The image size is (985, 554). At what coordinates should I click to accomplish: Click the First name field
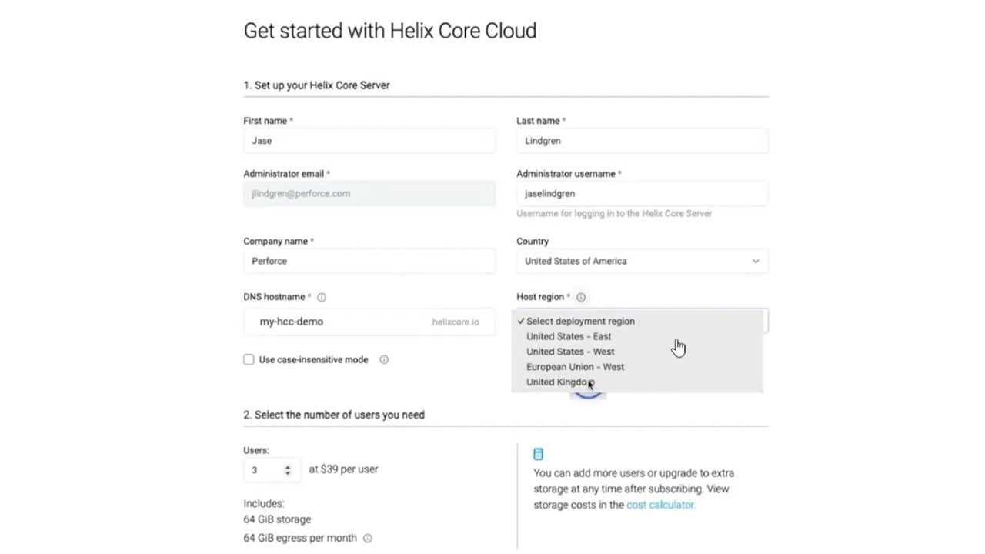(x=369, y=141)
